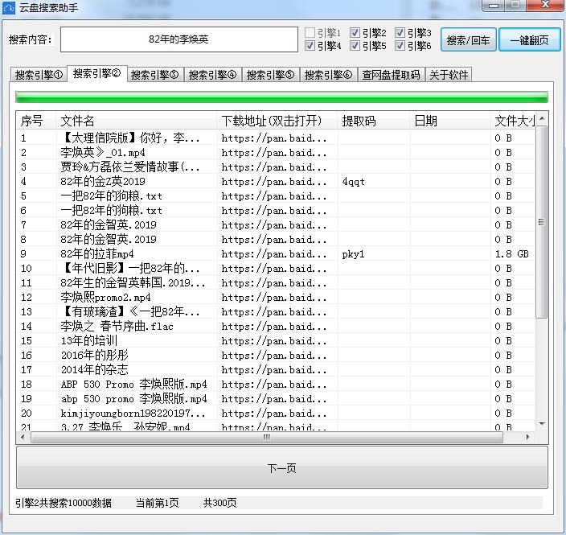566x535 pixels.
Task: Select row 2016年的彤彤
Action: point(276,355)
